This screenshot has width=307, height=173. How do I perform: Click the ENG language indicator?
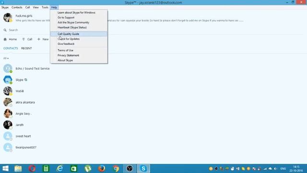283,169
